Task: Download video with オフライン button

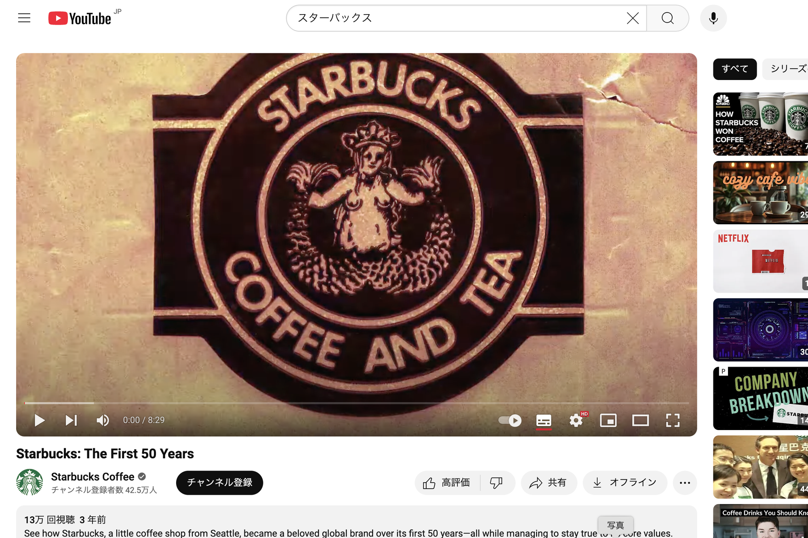Action: 625,483
